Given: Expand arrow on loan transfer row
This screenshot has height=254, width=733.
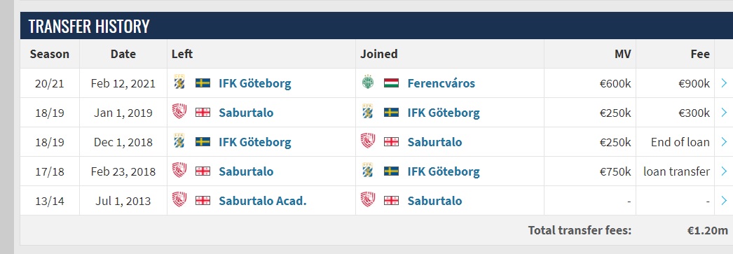Looking at the screenshot, I should 724,171.
